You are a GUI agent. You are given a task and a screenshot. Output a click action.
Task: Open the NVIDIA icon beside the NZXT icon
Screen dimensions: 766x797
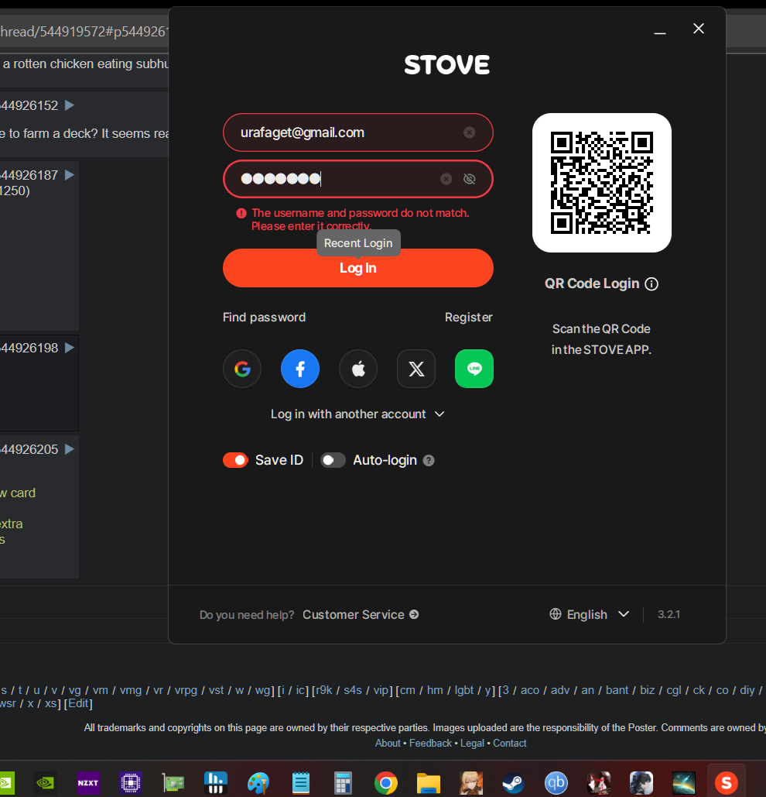(45, 783)
